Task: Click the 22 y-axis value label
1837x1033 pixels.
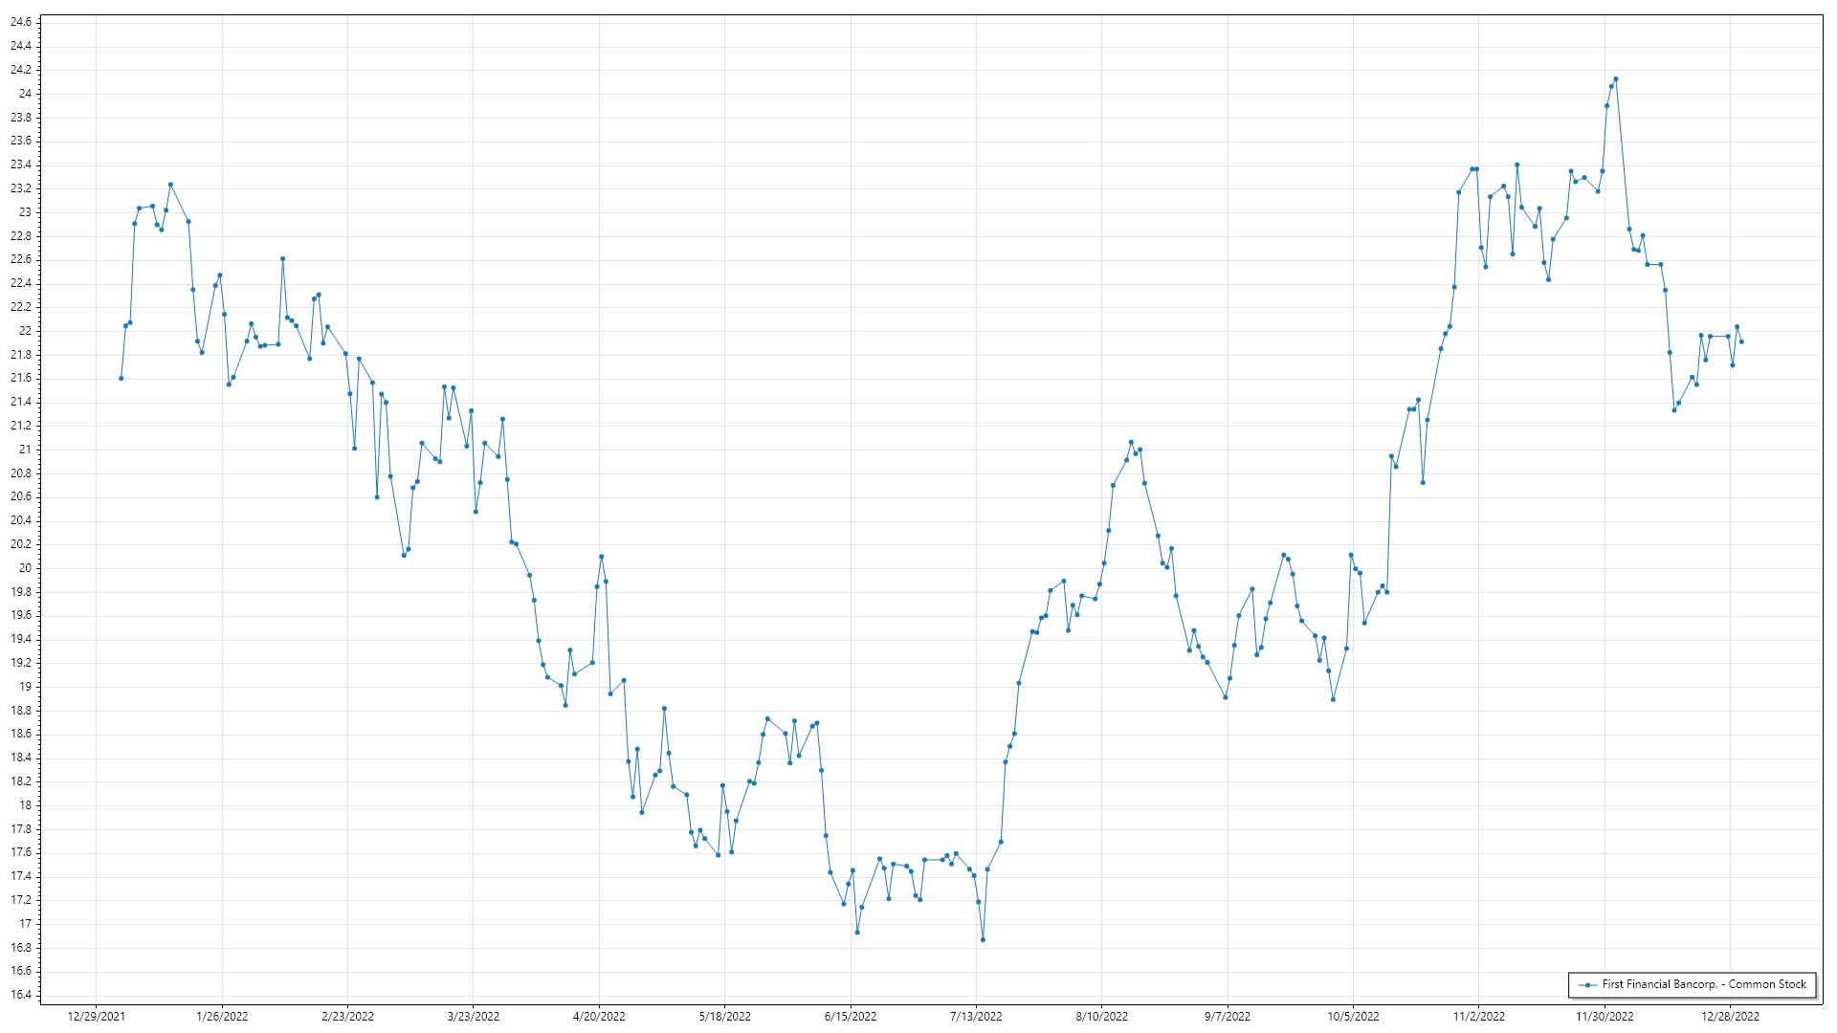Action: 25,331
